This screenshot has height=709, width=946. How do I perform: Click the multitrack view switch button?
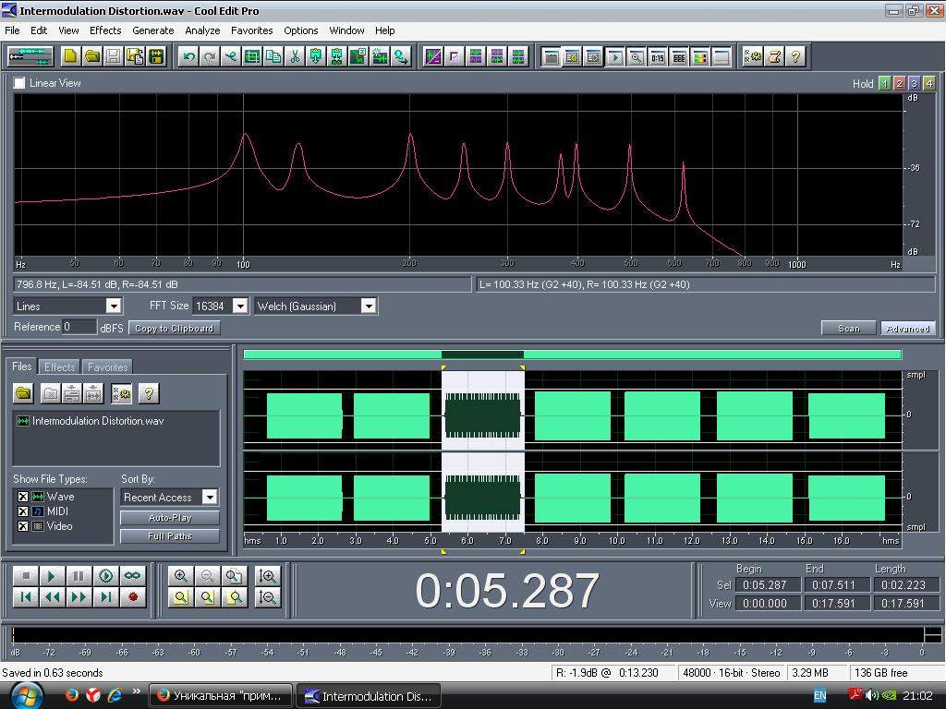[x=30, y=56]
